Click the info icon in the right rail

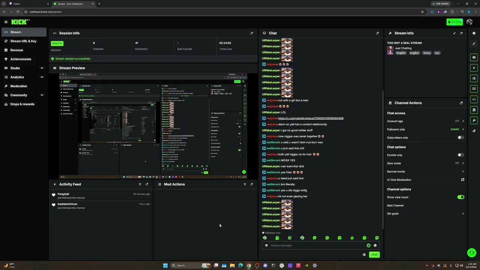point(474,33)
